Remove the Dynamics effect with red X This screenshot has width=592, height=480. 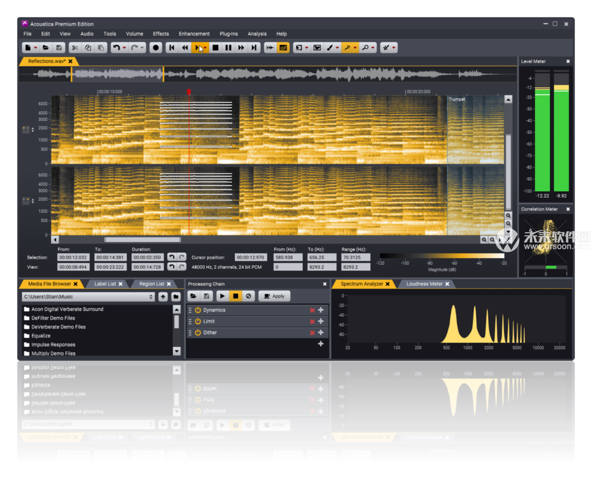click(x=312, y=310)
